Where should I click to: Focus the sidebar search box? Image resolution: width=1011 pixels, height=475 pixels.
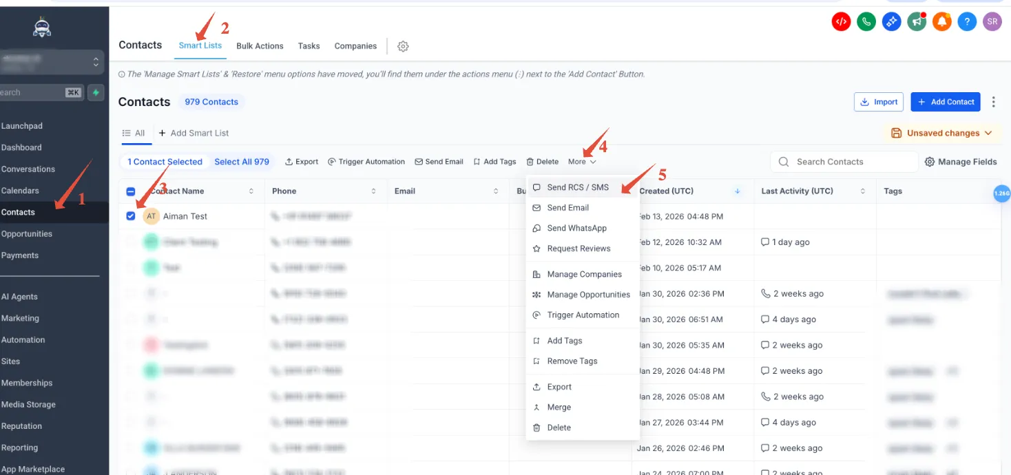coord(42,92)
